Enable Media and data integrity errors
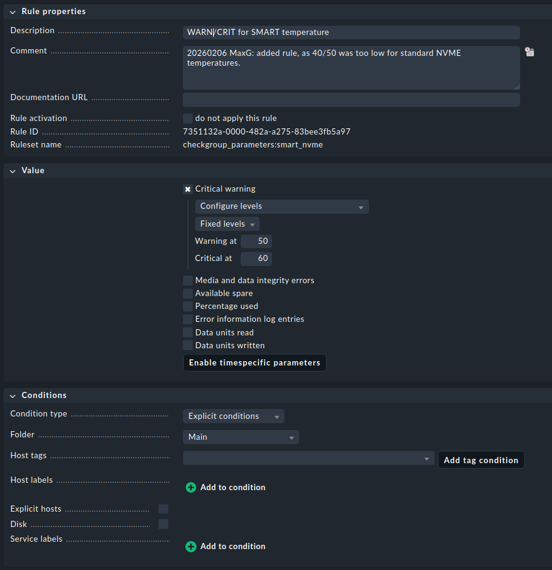The height and width of the screenshot is (570, 552). 188,280
